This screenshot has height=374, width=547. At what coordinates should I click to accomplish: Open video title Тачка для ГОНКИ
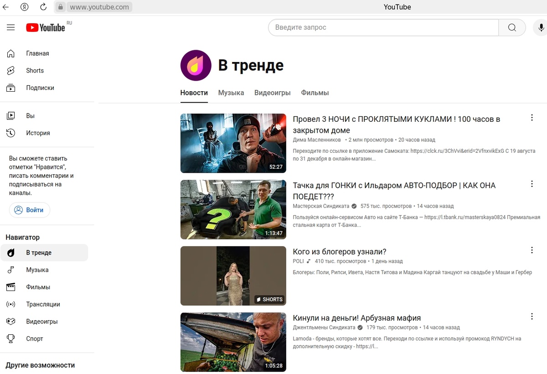pos(394,191)
